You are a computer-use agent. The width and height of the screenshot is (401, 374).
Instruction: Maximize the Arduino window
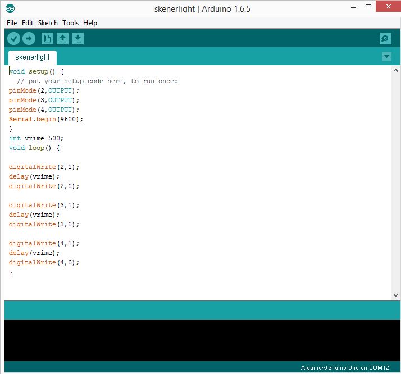tap(368, 7)
